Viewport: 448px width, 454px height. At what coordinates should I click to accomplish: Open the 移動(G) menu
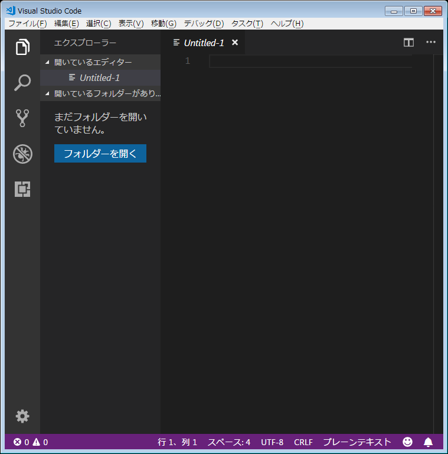pyautogui.click(x=163, y=24)
